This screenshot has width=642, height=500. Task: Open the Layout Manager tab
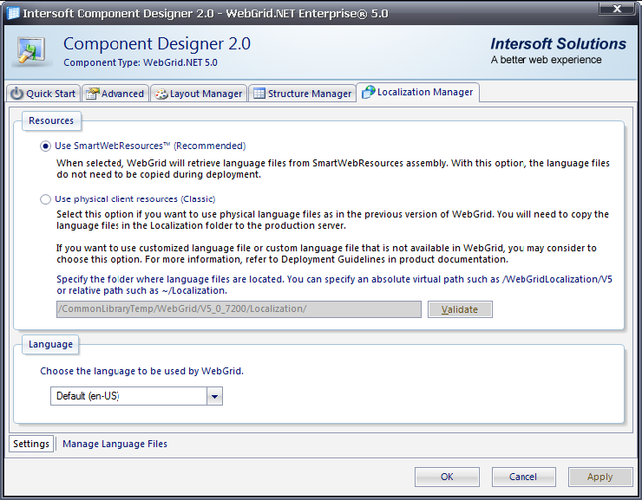pos(199,94)
